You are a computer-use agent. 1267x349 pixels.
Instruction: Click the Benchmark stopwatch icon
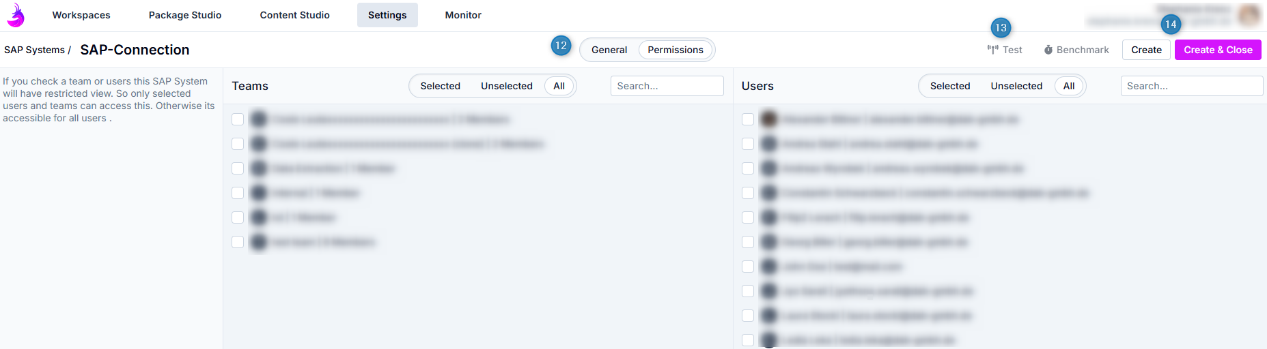1048,50
